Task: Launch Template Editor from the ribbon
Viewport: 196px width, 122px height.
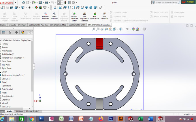Action: click(74, 17)
